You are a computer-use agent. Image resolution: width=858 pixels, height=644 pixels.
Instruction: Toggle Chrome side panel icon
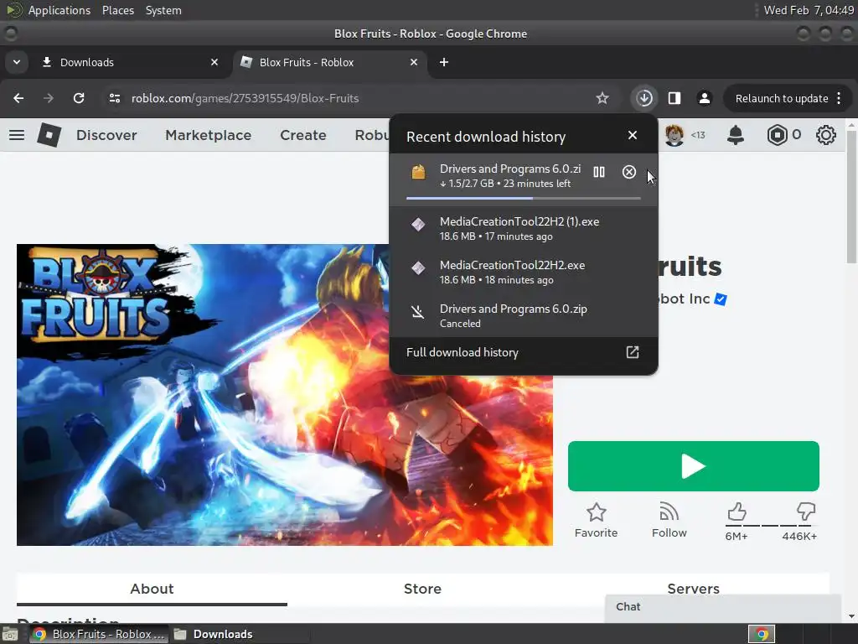(675, 99)
